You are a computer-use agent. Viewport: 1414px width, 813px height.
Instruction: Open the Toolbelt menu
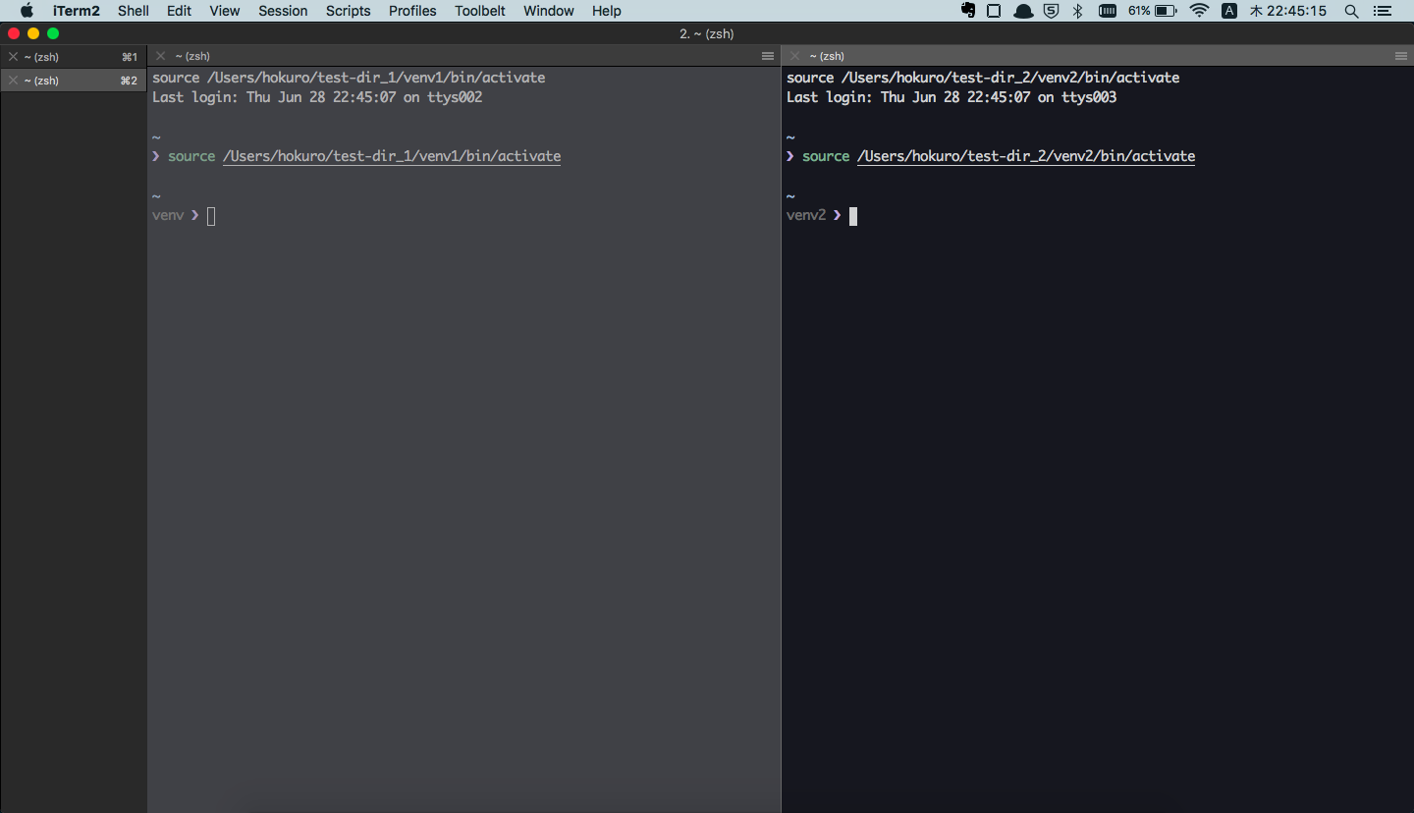coord(480,11)
